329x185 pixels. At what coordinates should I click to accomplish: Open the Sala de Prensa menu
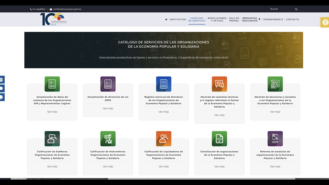(234, 20)
